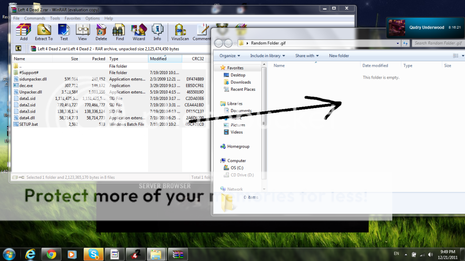Sort WinRAR list by Modified column
Image resolution: width=465 pixels, height=261 pixels.
[165, 59]
